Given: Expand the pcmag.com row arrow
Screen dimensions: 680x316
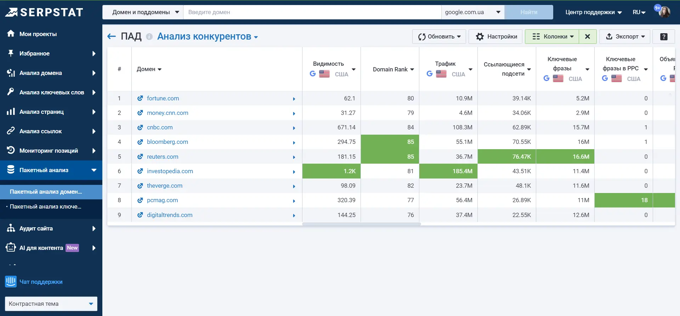Looking at the screenshot, I should click(294, 201).
